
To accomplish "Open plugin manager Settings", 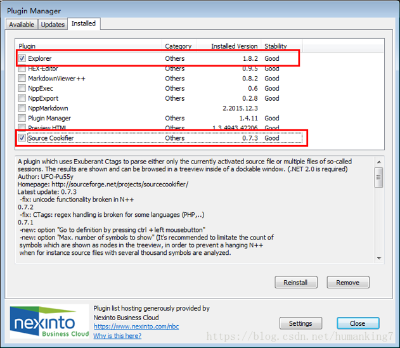I will (x=301, y=323).
